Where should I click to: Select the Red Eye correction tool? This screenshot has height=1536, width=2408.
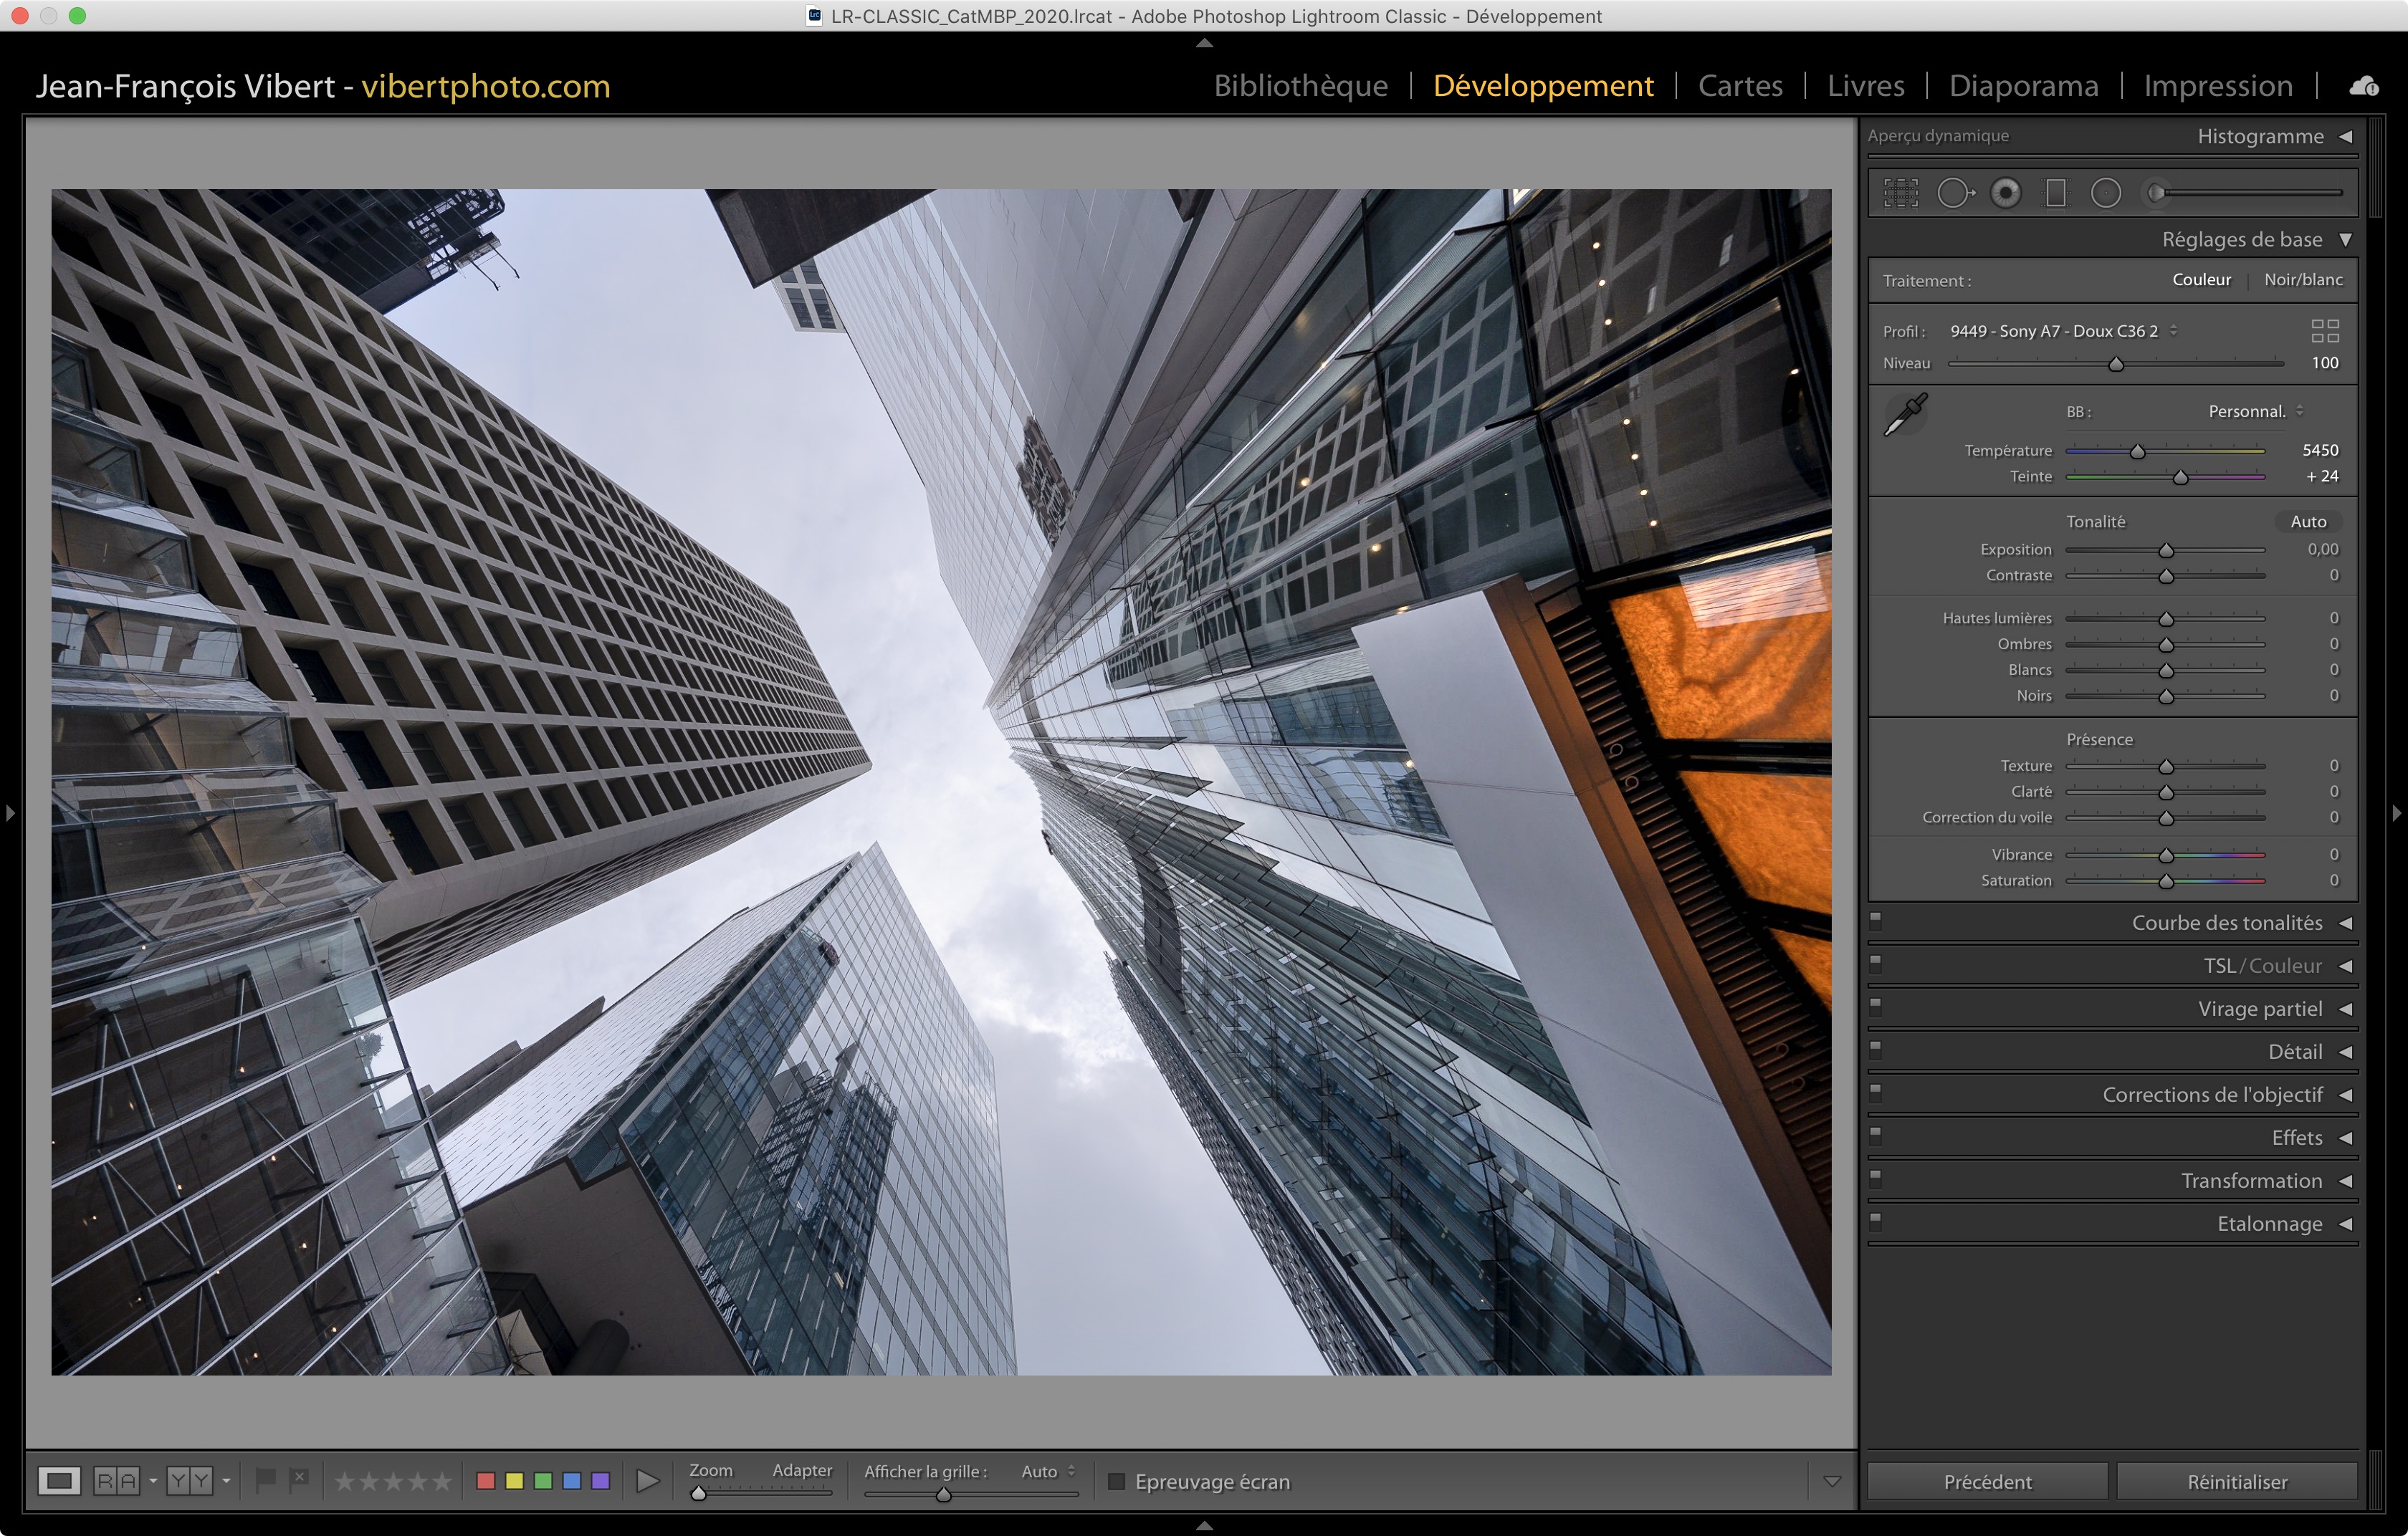click(2005, 193)
